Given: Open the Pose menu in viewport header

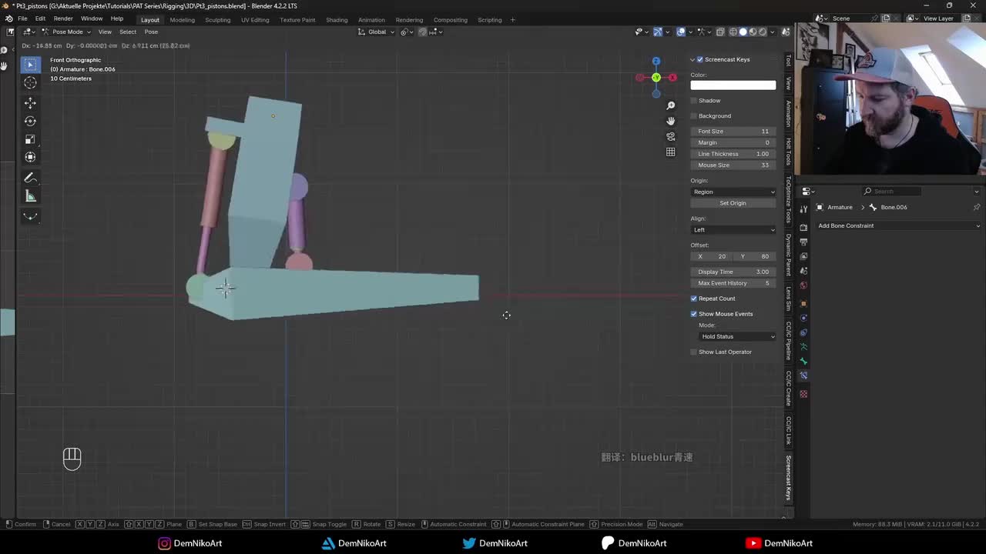Looking at the screenshot, I should pyautogui.click(x=151, y=32).
